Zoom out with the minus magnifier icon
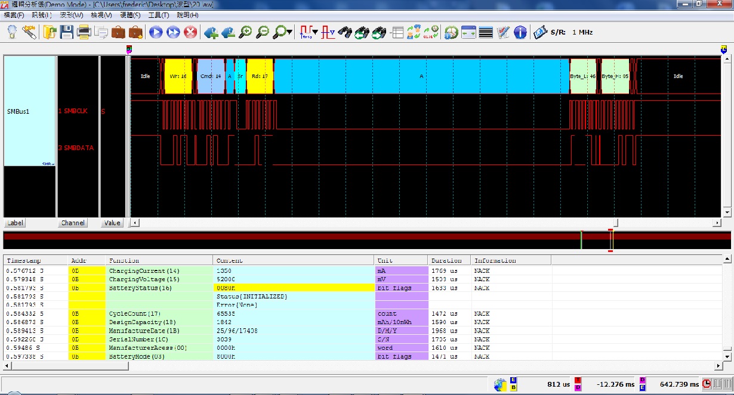The width and height of the screenshot is (734, 395). (x=263, y=32)
